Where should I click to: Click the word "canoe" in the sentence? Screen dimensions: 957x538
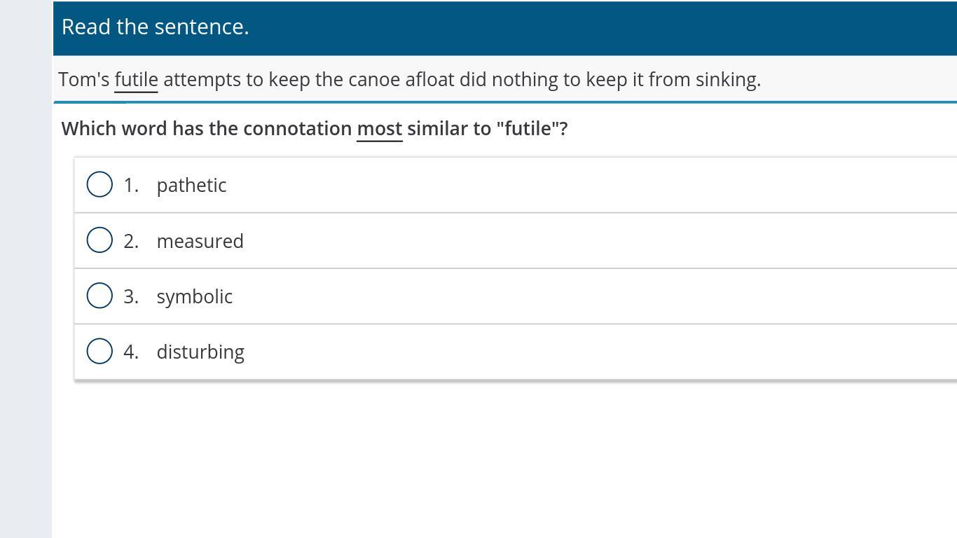pyautogui.click(x=374, y=80)
